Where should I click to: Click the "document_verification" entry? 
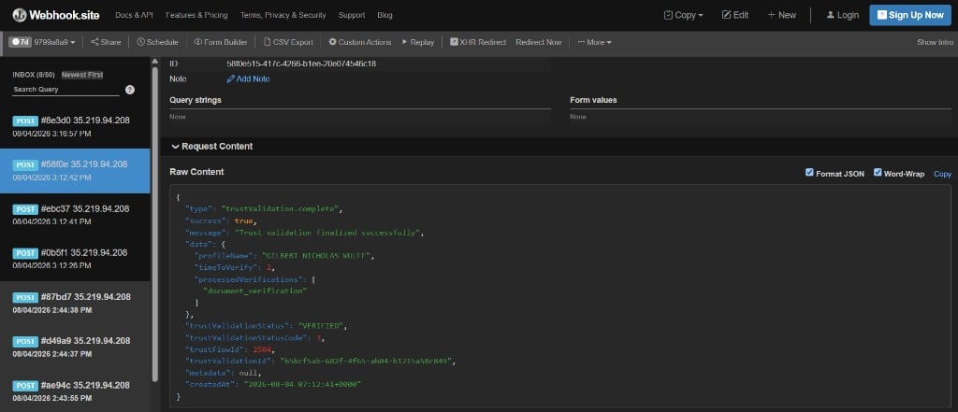254,291
